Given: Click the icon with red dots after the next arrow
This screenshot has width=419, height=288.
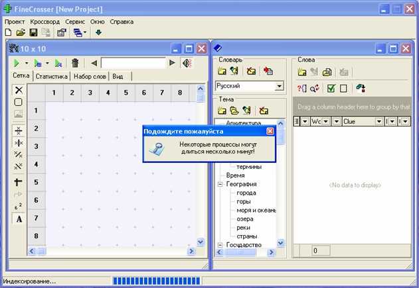Looking at the screenshot, I should (x=187, y=63).
